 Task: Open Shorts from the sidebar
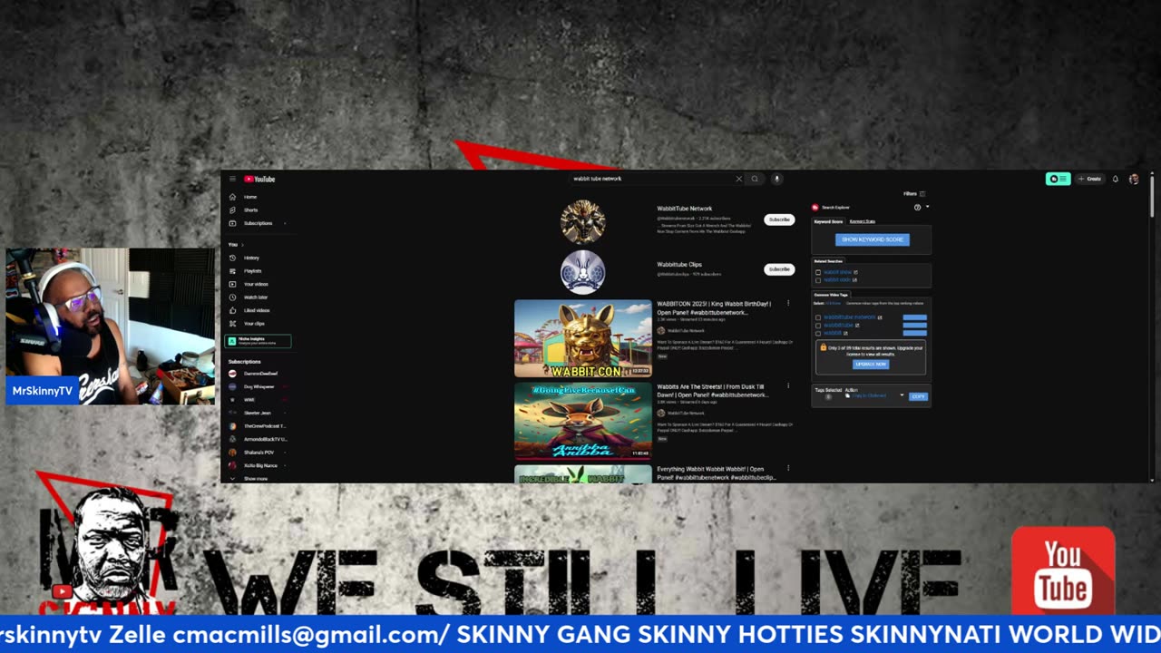click(x=250, y=210)
